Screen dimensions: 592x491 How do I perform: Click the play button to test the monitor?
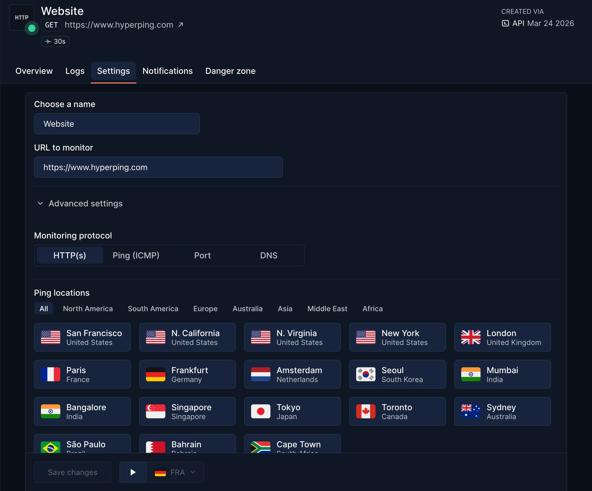[133, 472]
